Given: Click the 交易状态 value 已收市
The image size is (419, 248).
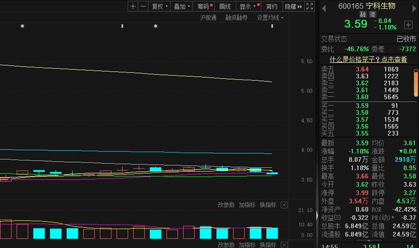Looking at the screenshot, I should tap(406, 39).
